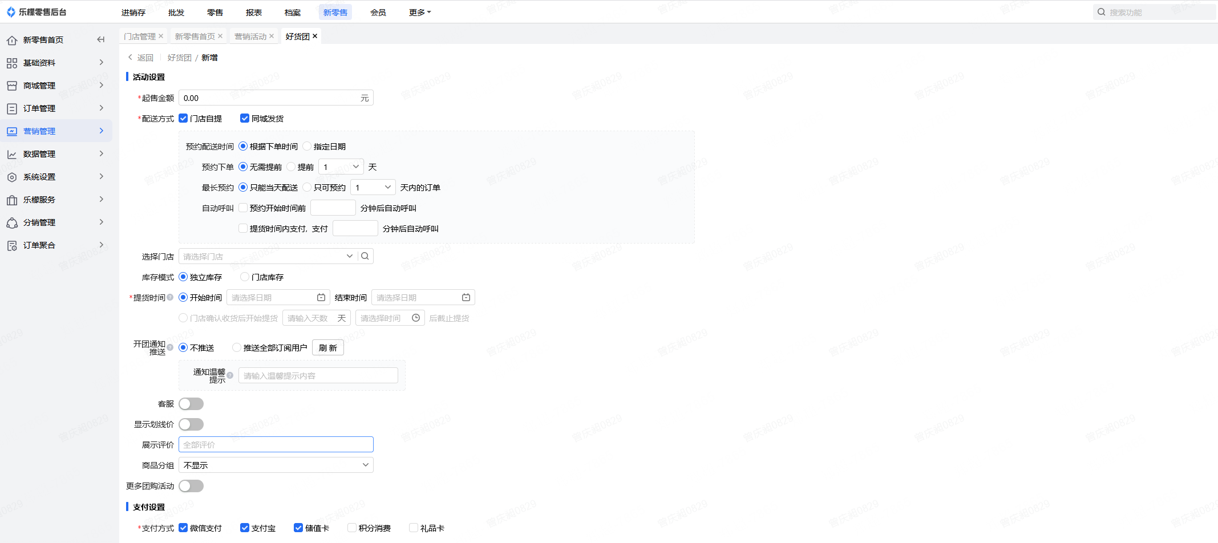Click the 返回 back link
Screen dimensions: 1218x543
click(x=141, y=58)
